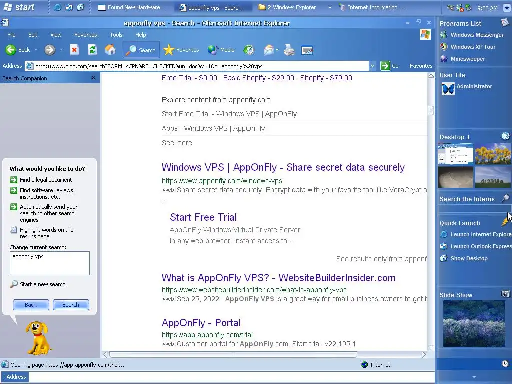Refresh the page using the green Refresh icon
Screen dimensions: 512x384
[92, 50]
